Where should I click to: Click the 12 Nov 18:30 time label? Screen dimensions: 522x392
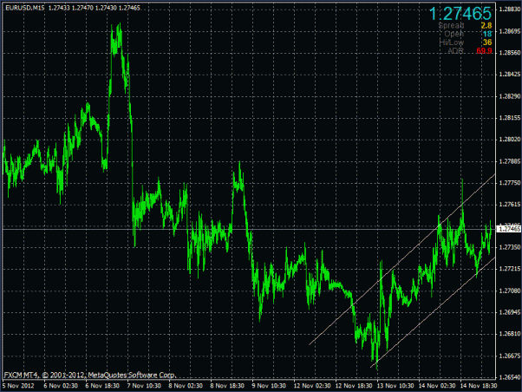pos(354,386)
